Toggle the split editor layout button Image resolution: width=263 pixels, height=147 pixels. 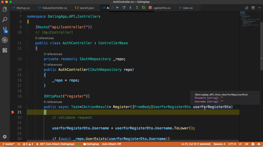tap(253, 8)
